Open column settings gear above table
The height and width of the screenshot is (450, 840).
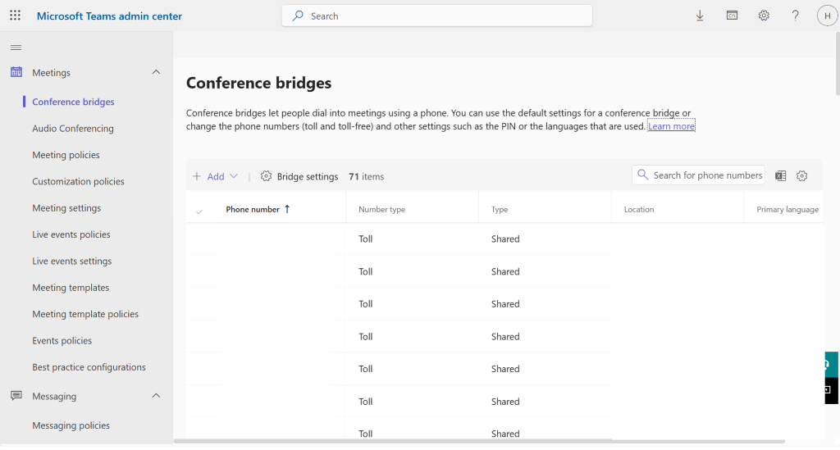point(802,175)
